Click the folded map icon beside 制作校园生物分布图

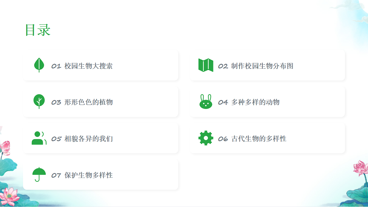tap(206, 65)
